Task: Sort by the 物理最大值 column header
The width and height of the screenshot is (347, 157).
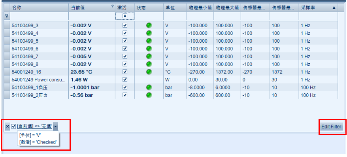Action: (227, 8)
